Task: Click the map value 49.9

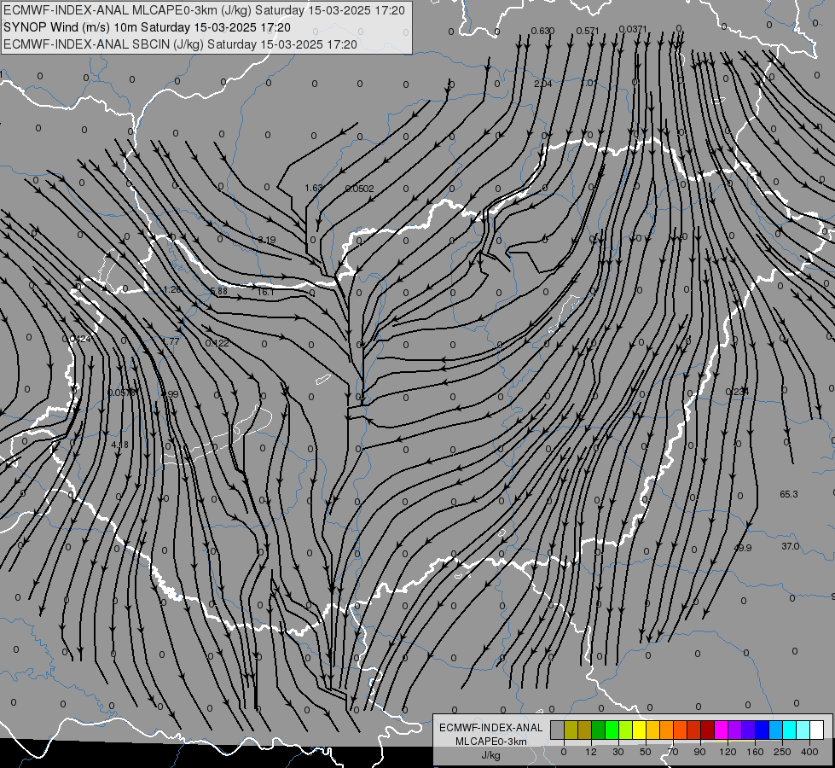Action: 742,548
